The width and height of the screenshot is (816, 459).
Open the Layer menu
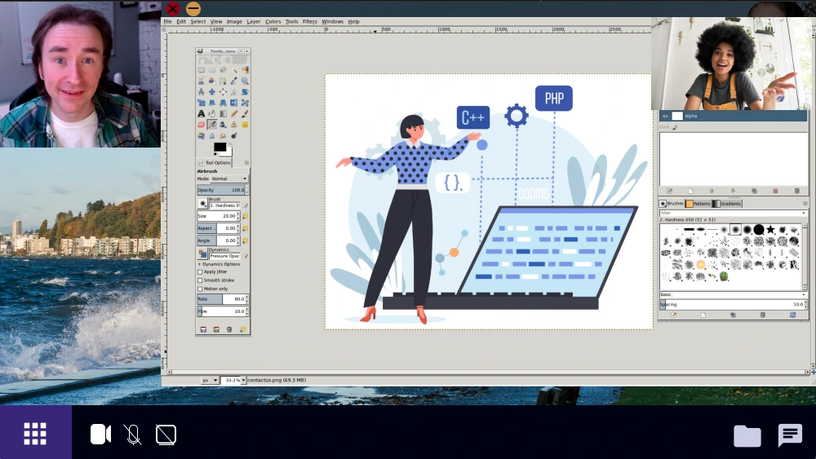pyautogui.click(x=254, y=21)
